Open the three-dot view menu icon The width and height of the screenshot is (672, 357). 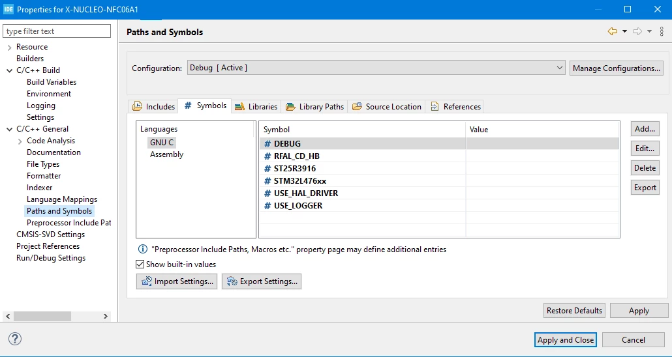tap(662, 31)
